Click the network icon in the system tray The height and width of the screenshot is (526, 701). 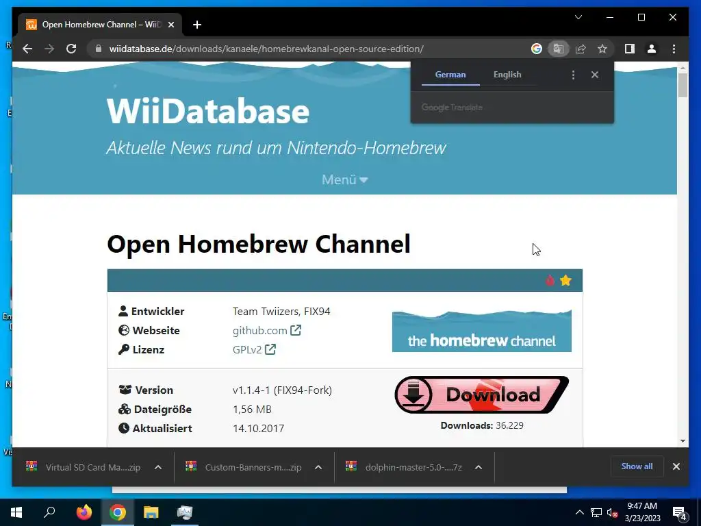[x=596, y=512]
